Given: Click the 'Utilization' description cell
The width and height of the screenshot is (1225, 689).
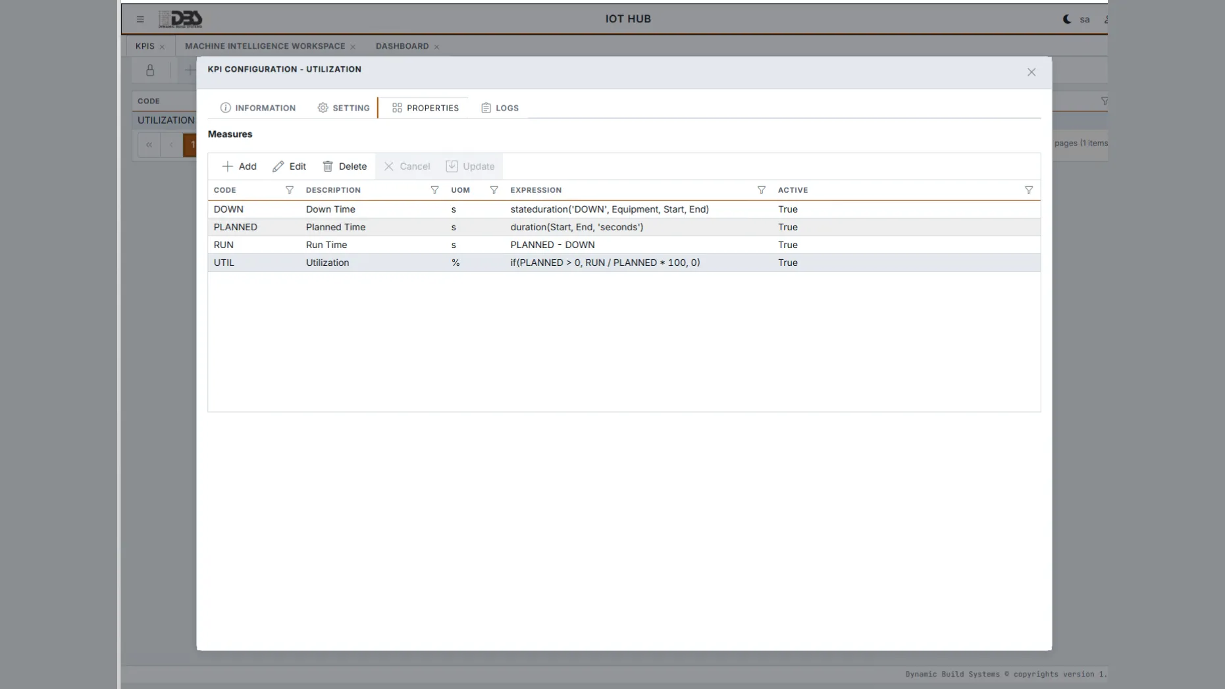Looking at the screenshot, I should [x=327, y=263].
